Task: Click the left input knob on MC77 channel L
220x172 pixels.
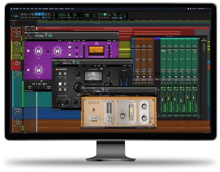Action: click(38, 51)
